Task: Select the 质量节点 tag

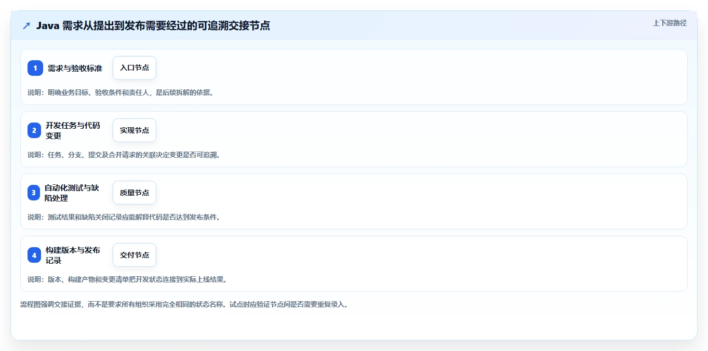Action: [x=135, y=193]
